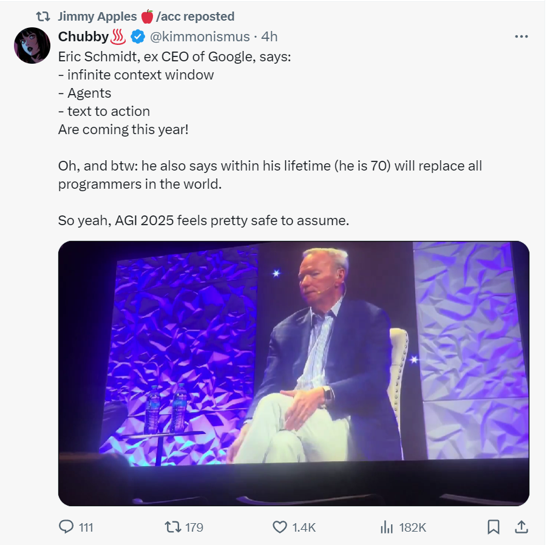Viewport: 547px width, 545px height.
Task: Click the tweet text about AGI 2025
Action: coord(203,220)
